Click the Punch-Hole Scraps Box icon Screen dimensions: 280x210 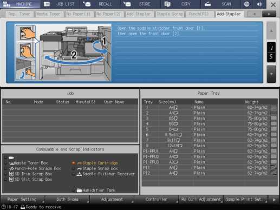pos(11,168)
